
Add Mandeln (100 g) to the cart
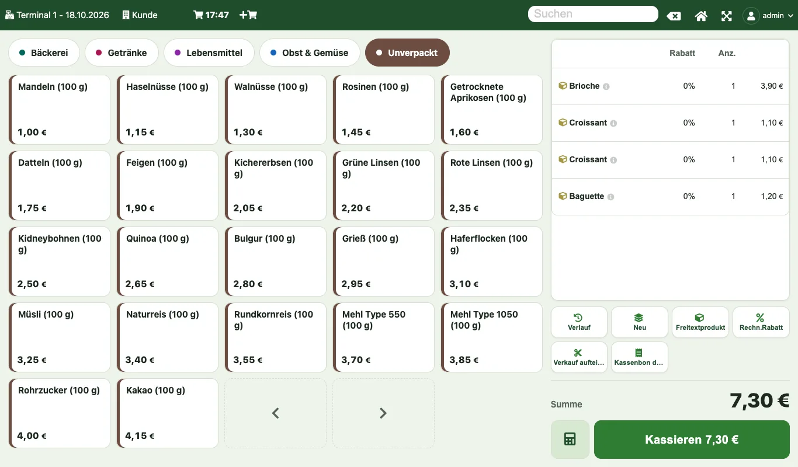pos(60,110)
